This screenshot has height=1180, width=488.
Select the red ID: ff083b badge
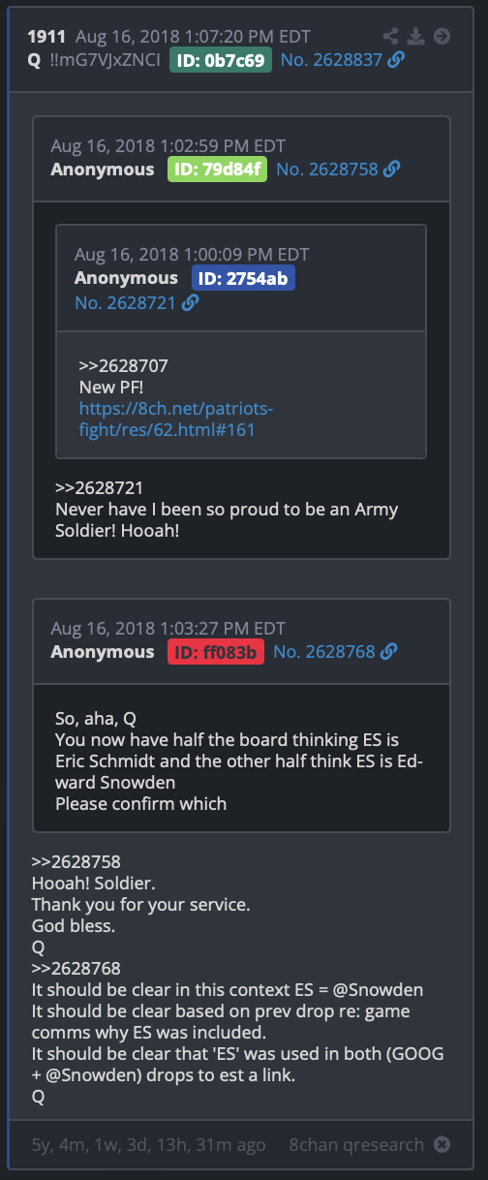(x=215, y=652)
